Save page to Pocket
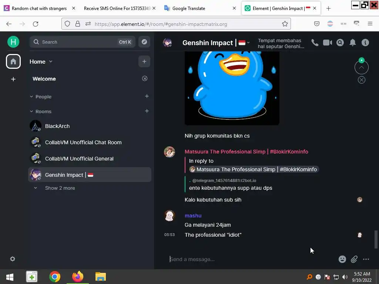379x284 pixels. pyautogui.click(x=317, y=24)
